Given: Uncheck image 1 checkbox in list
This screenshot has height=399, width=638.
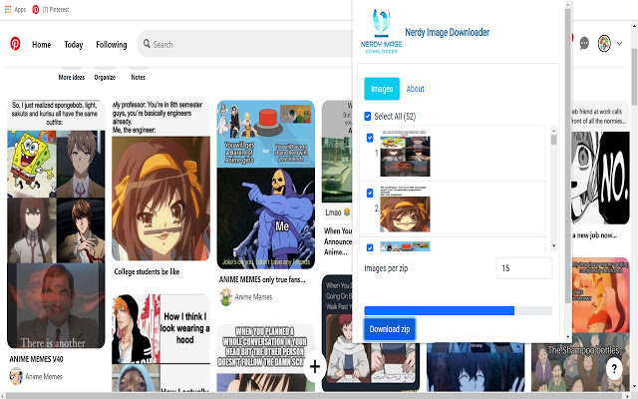Looking at the screenshot, I should click(x=370, y=138).
